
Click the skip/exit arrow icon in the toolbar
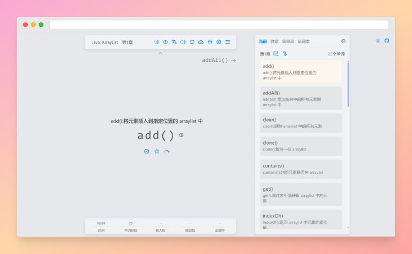(x=157, y=42)
